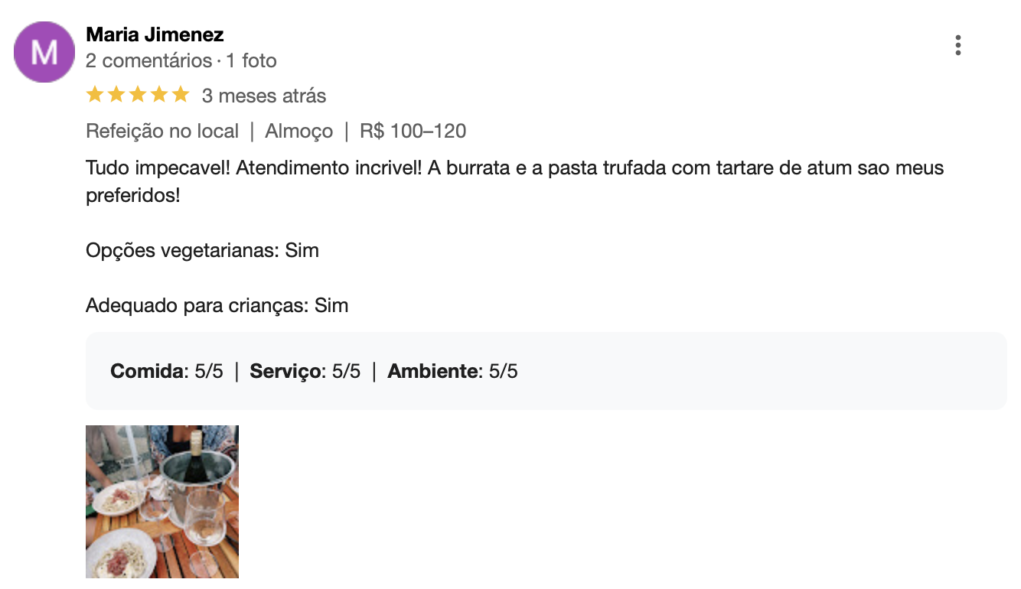Screen dimensions: 1021x589
Task: Click the 'Comida: 5/5' rating
Action: click(167, 372)
